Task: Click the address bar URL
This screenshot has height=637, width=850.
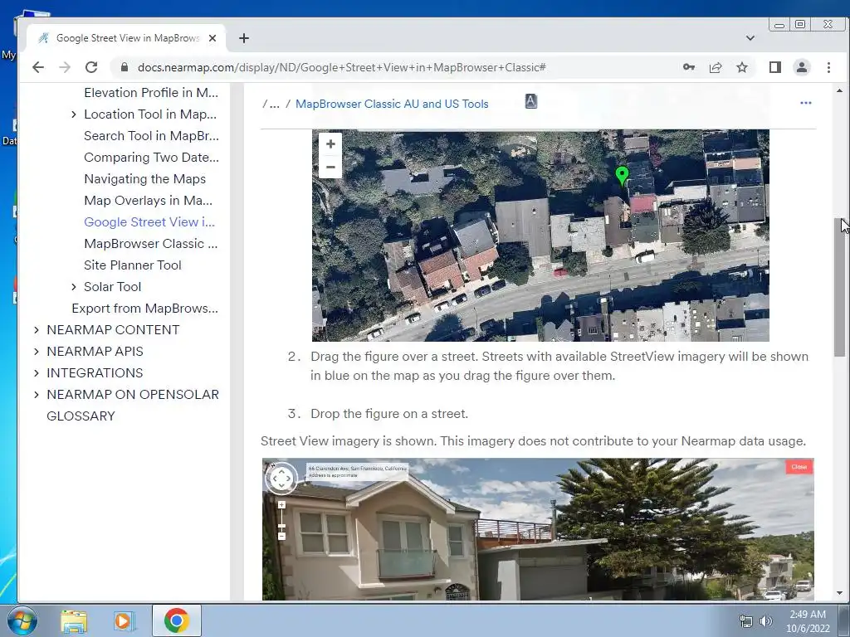Action: (341, 67)
